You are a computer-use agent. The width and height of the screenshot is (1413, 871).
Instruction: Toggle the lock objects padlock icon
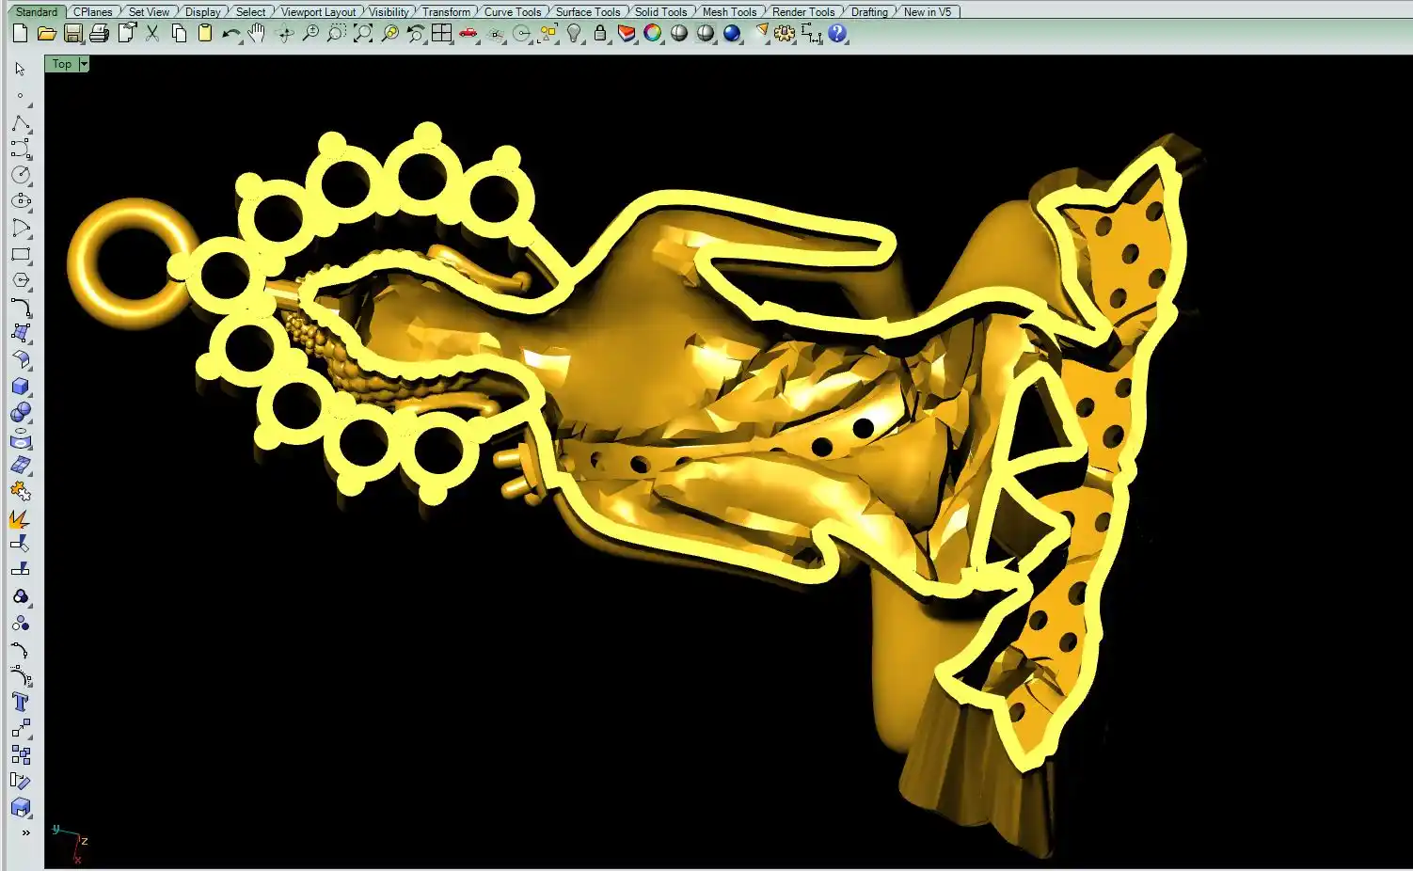click(600, 34)
